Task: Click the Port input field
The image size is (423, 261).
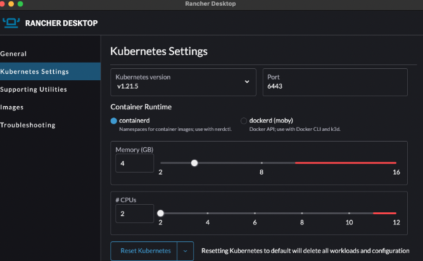Action: (335, 85)
